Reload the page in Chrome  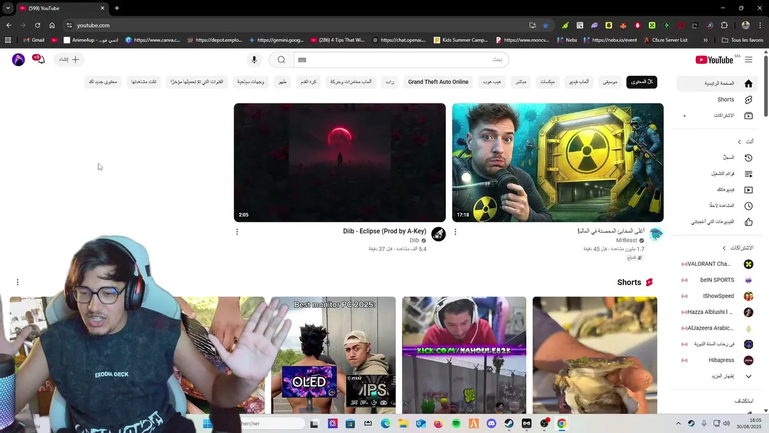click(37, 25)
